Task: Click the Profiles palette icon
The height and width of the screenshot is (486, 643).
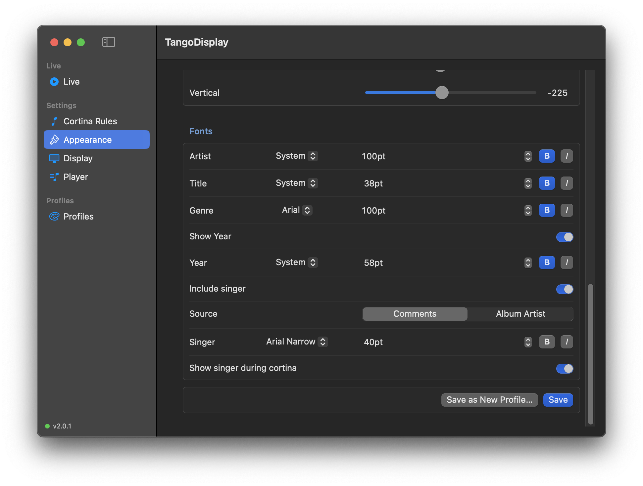Action: coord(54,217)
